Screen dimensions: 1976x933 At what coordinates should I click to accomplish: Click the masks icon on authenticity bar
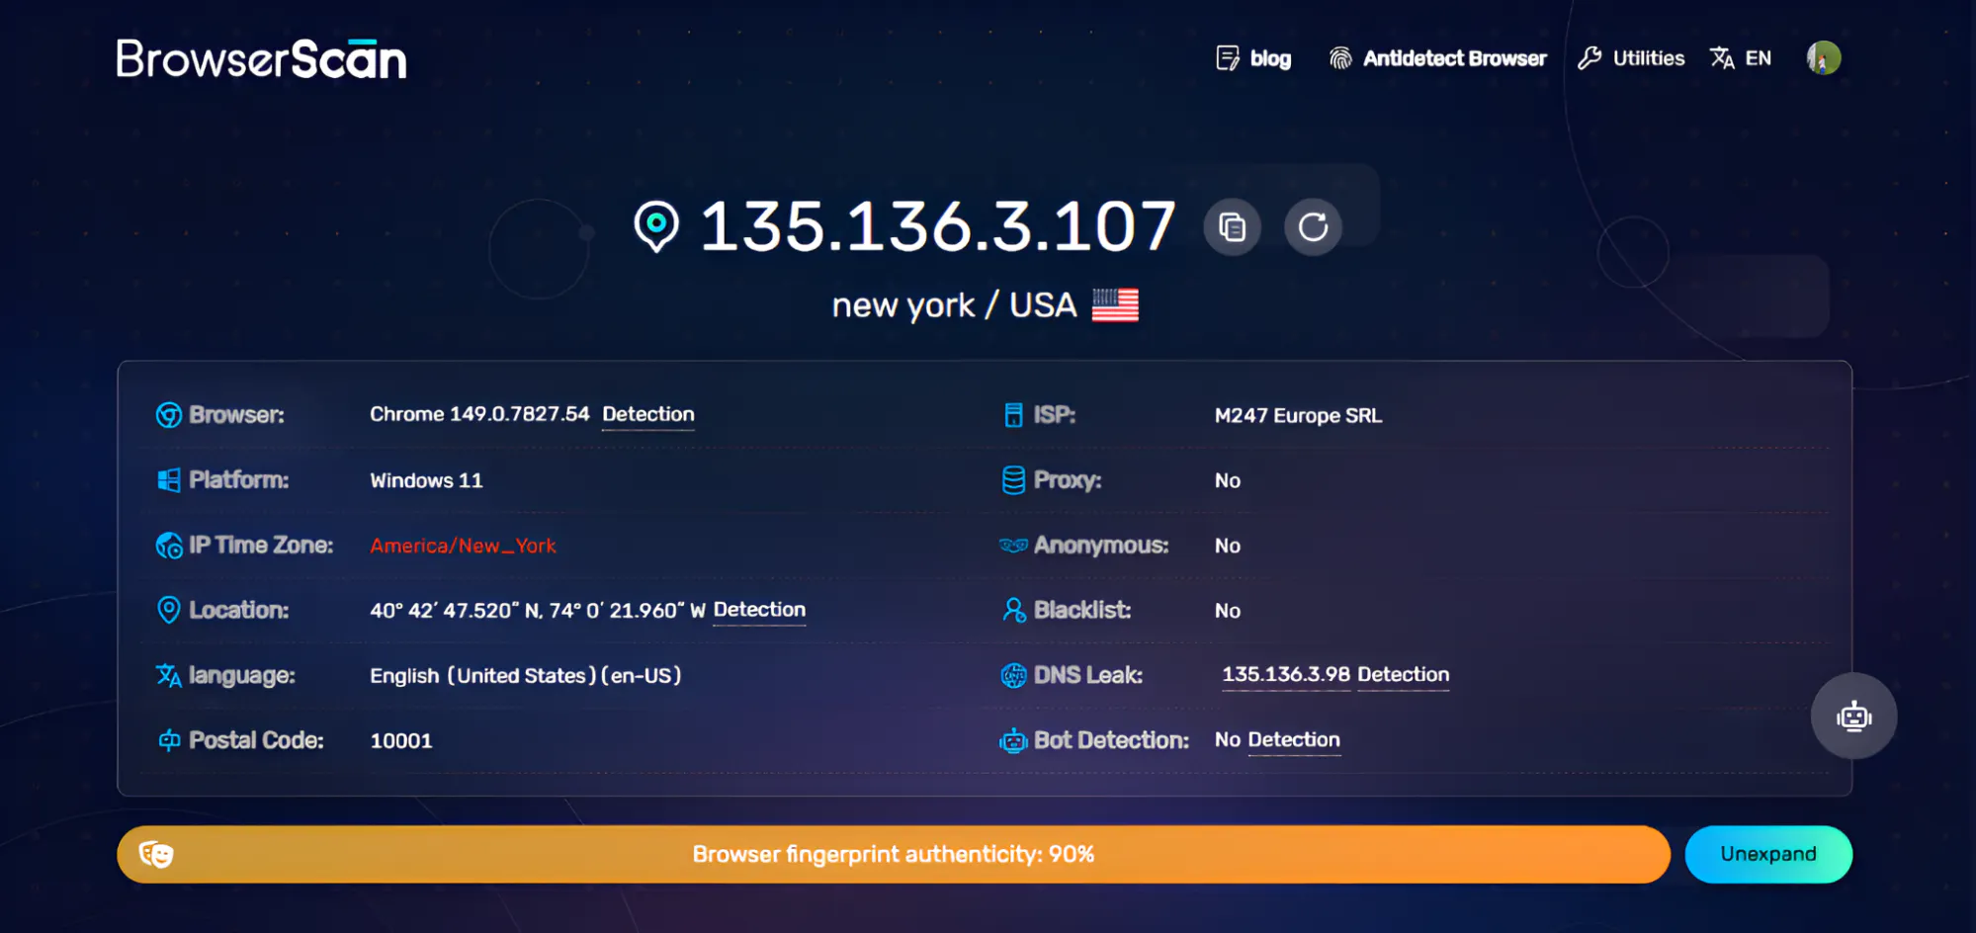[156, 854]
